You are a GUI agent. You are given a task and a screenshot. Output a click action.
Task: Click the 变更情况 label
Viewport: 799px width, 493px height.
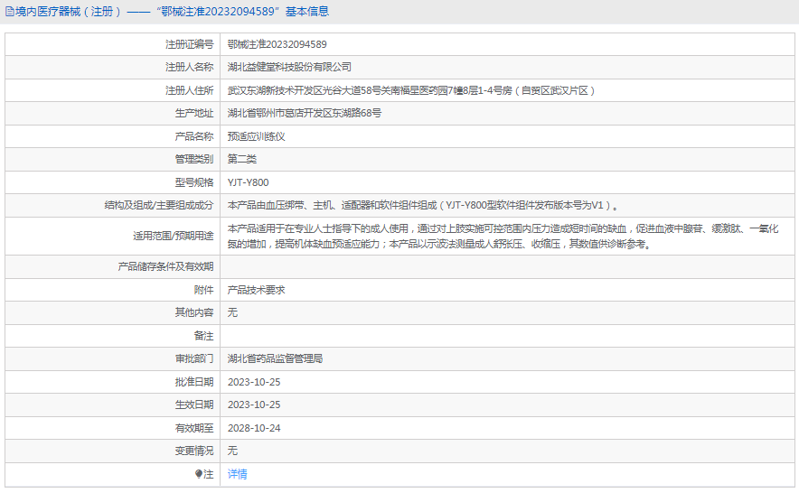(194, 451)
